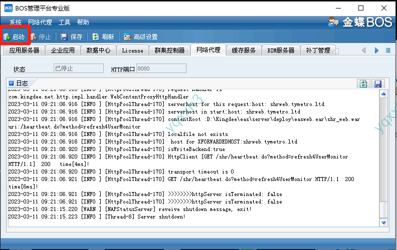Image resolution: width=397 pixels, height=250 pixels.
Task: Click the 状态 status field
Action: click(x=79, y=68)
